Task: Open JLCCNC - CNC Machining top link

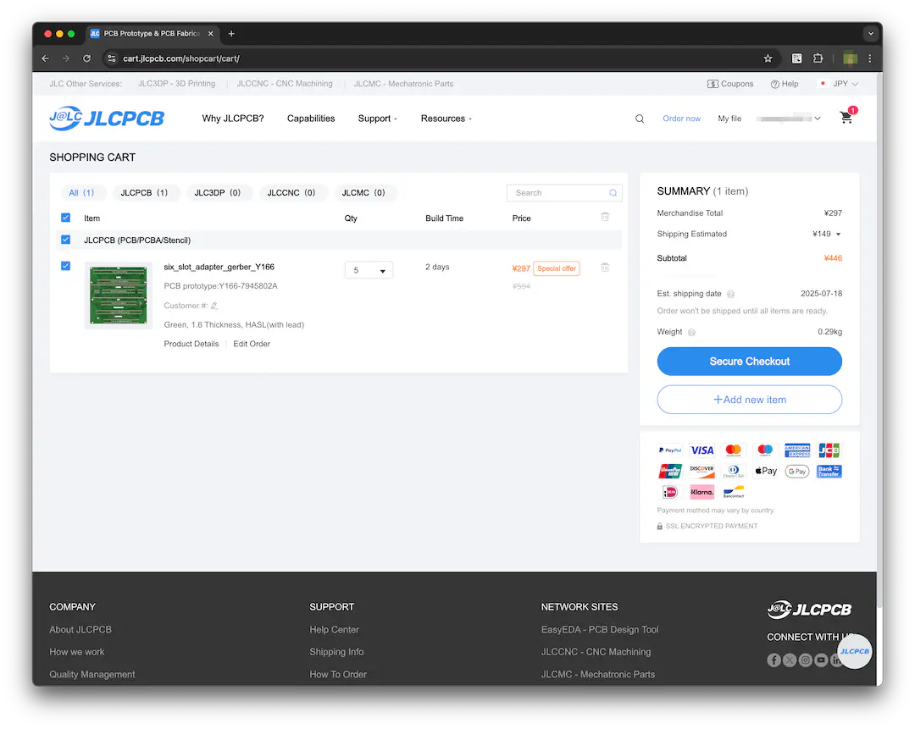Action: (285, 84)
